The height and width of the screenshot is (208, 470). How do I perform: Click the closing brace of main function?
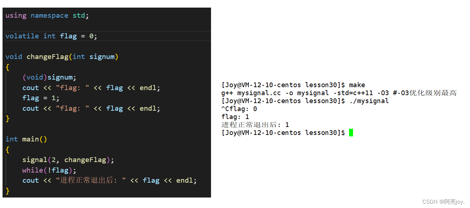point(8,191)
